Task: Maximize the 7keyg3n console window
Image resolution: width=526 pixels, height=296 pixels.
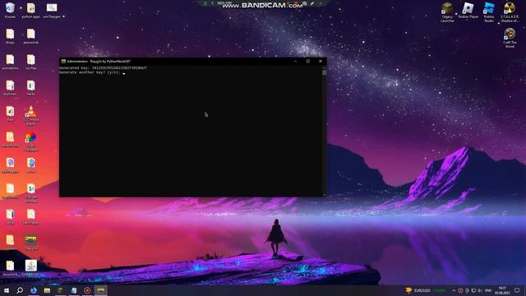Action: tap(308, 62)
